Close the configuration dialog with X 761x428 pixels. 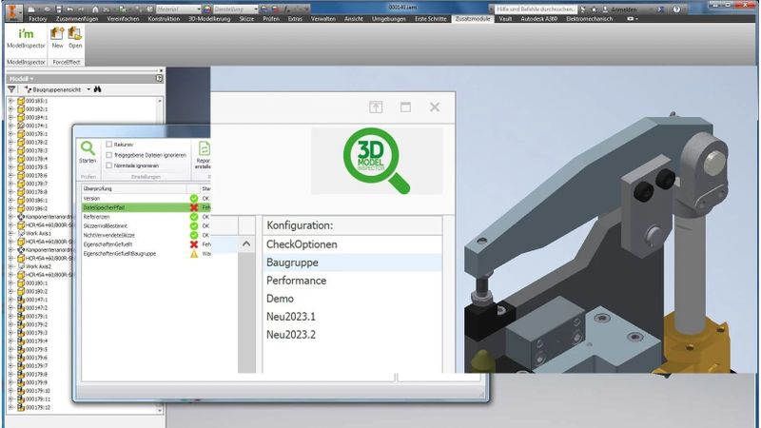435,107
